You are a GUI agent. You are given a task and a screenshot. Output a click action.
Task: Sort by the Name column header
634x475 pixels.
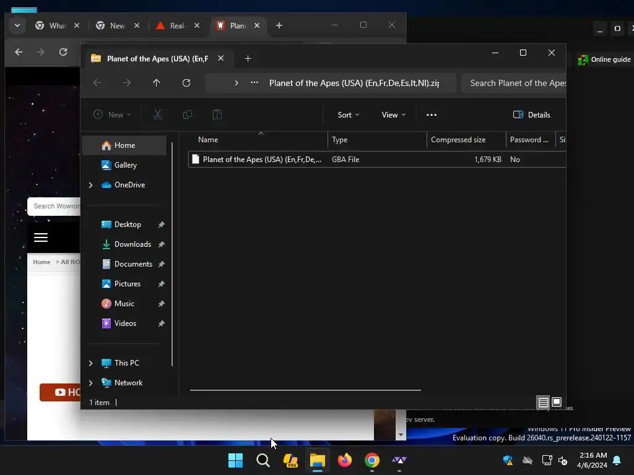258,140
